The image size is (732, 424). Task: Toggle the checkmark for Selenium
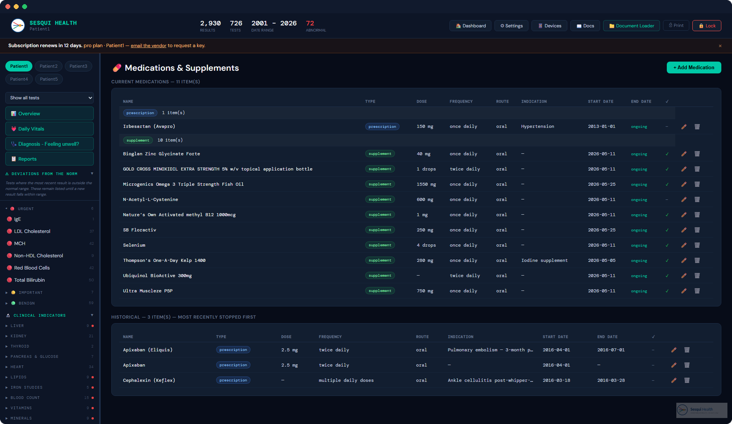tap(667, 245)
